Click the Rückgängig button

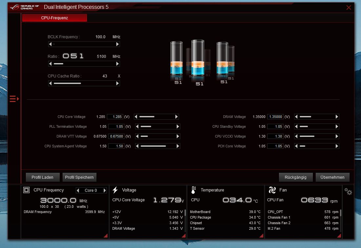296,177
